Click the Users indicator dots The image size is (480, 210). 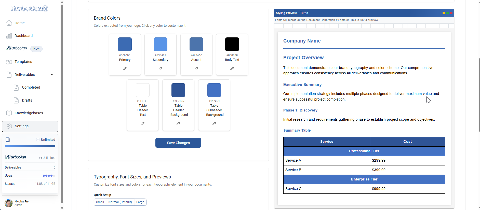point(49,176)
